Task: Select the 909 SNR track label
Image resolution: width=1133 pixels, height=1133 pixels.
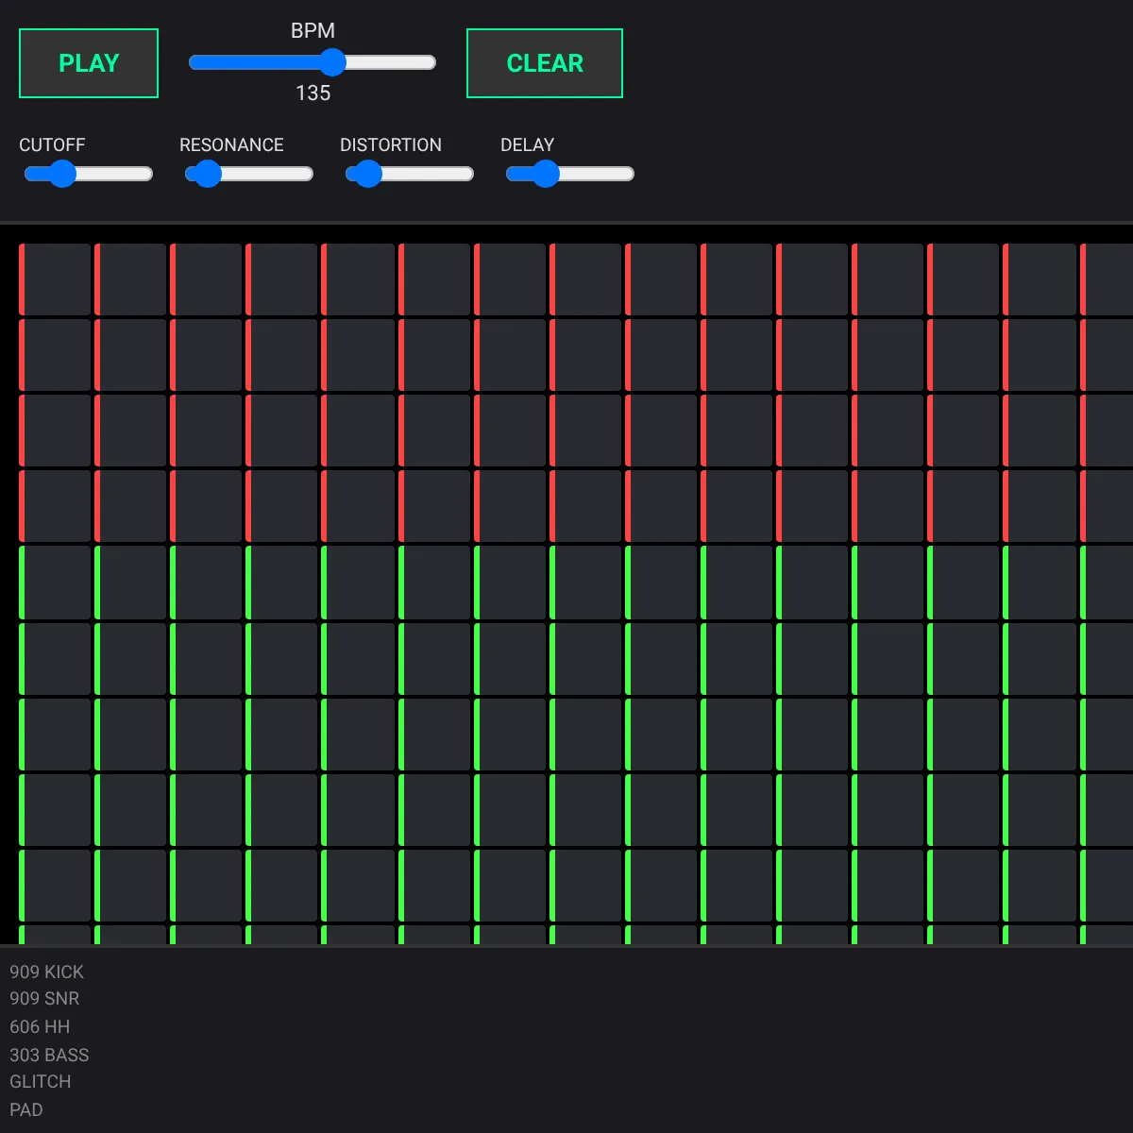Action: pos(44,998)
